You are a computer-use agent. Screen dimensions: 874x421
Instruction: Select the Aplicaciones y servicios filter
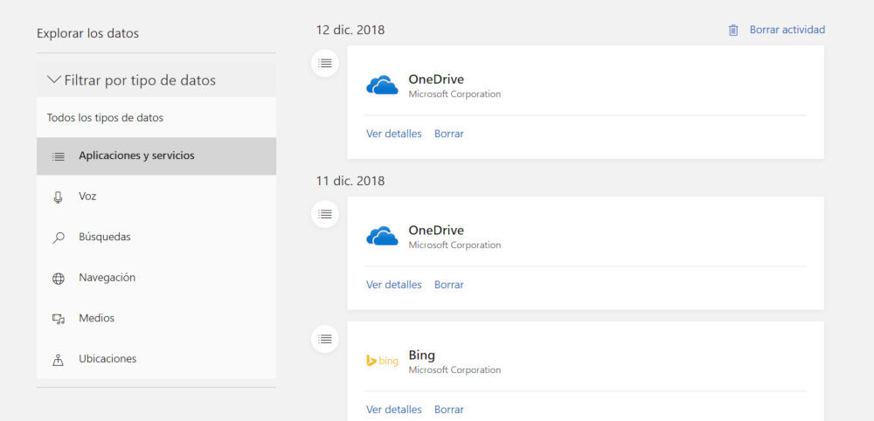pyautogui.click(x=136, y=156)
